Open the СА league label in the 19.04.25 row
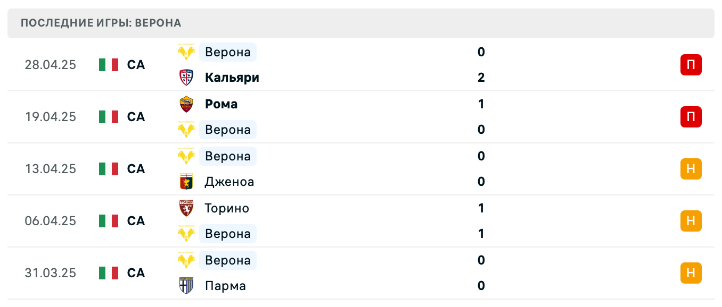This screenshot has width=722, height=307. click(x=136, y=117)
